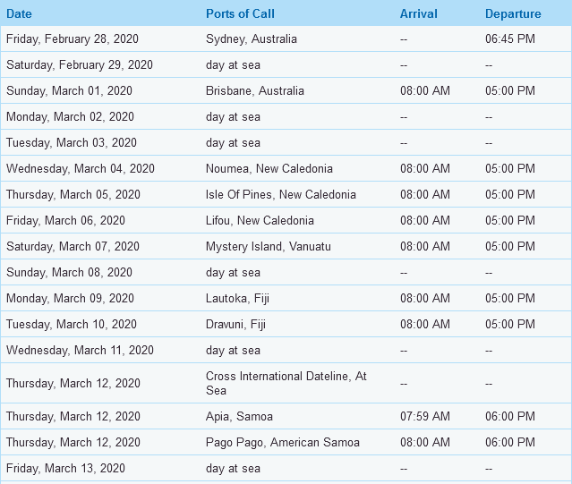572x484 pixels.
Task: Click the Ports of Call column header
Action: [x=240, y=13]
